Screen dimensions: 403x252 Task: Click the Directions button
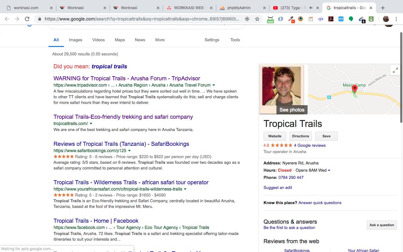coord(301,136)
